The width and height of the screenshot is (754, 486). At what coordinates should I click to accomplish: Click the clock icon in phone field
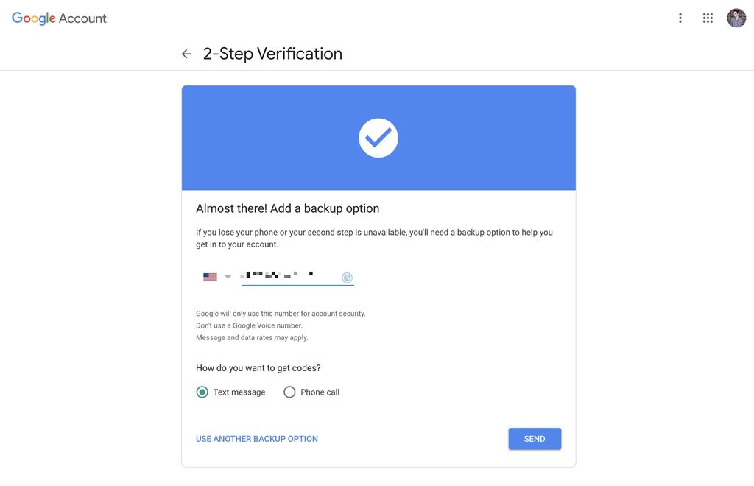(x=347, y=278)
